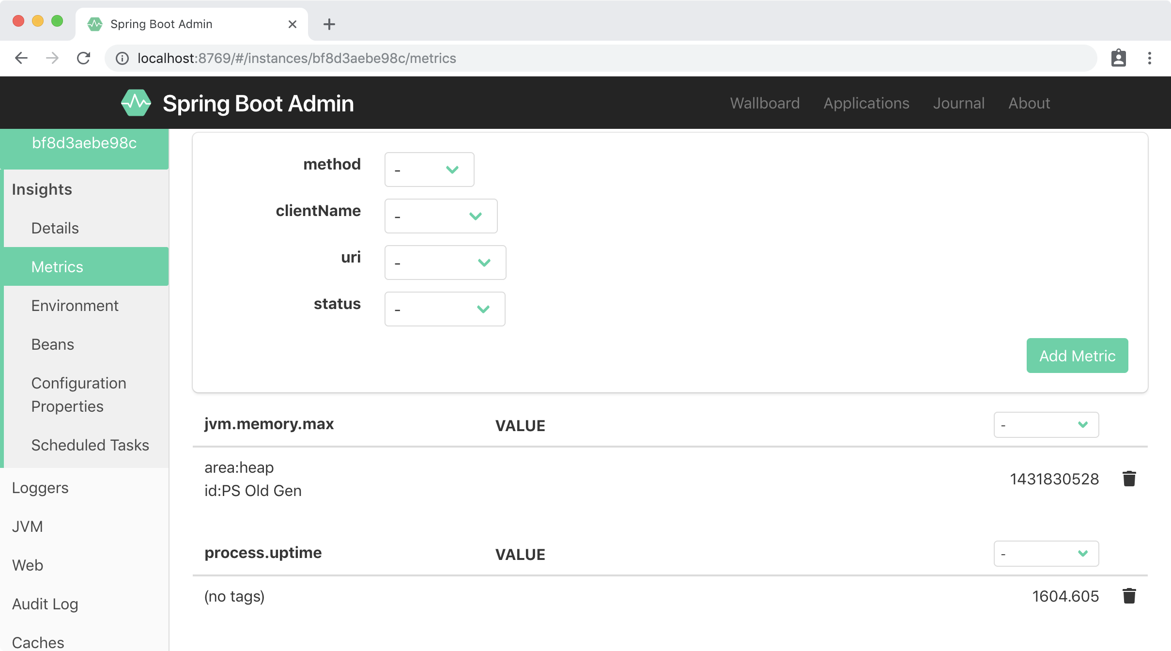Open the Environment sidebar item

click(86, 306)
